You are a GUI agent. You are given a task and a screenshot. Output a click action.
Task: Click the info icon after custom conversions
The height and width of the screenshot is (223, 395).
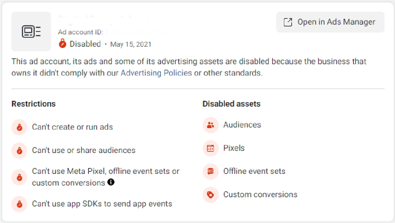tap(111, 182)
